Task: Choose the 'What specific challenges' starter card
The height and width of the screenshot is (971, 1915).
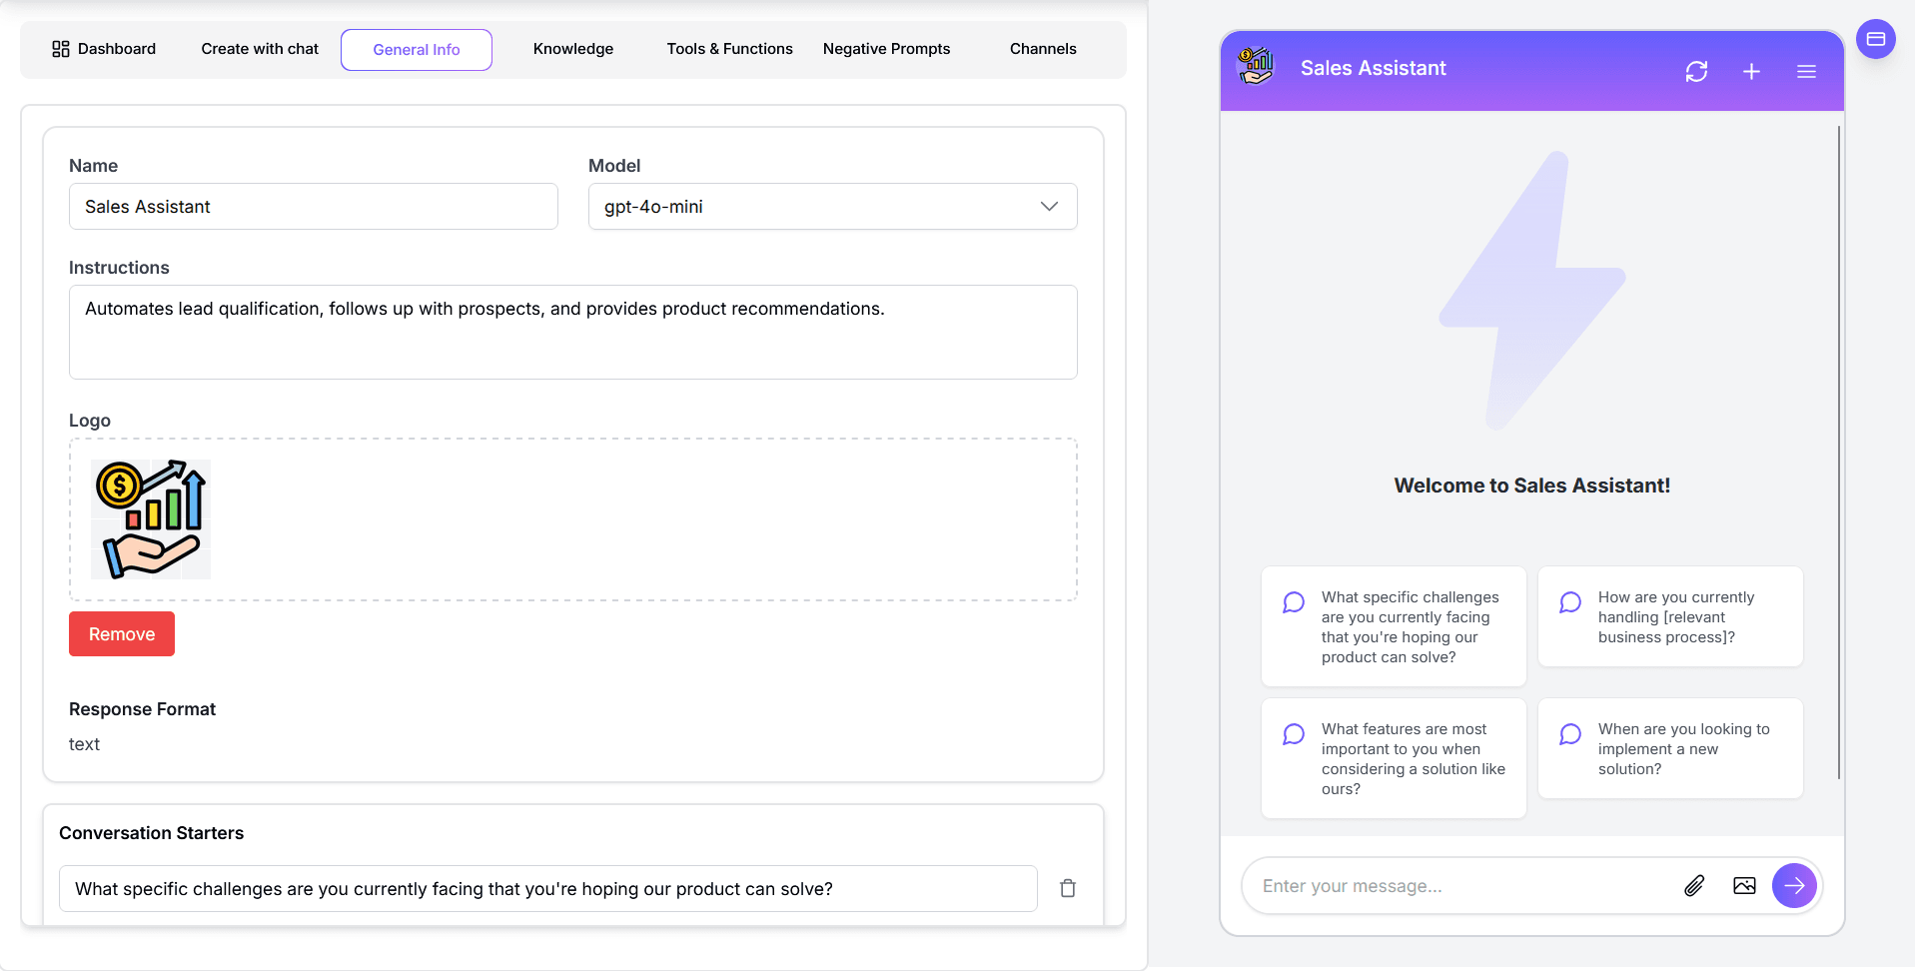Action: pos(1394,626)
